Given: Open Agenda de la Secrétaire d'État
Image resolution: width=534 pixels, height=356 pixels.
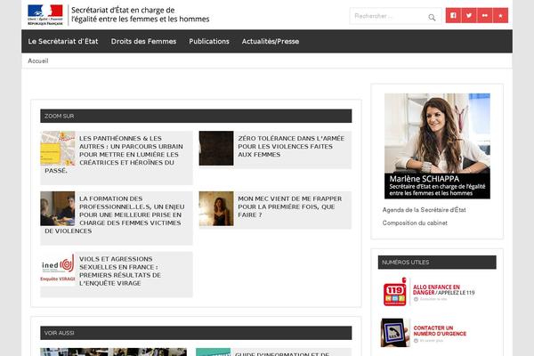Looking at the screenshot, I should (428, 211).
